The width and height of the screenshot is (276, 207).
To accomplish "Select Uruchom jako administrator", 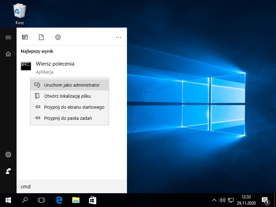I will click(x=71, y=85).
